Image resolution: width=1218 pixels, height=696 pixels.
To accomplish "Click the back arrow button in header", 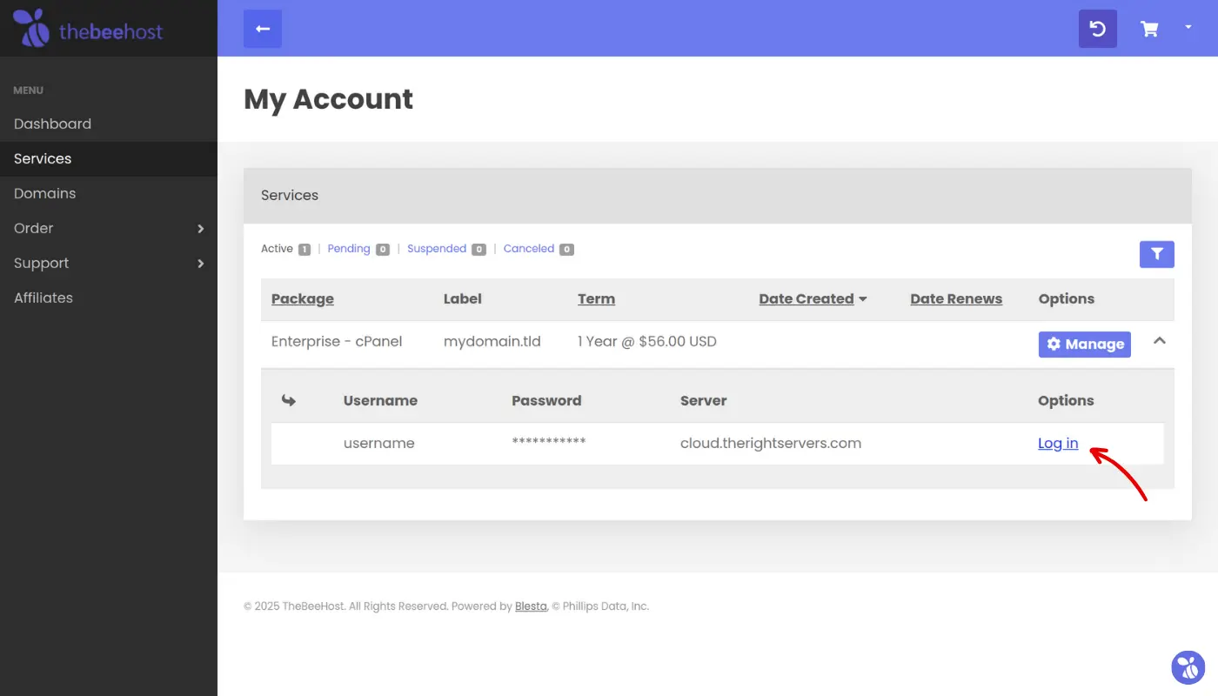I will [263, 29].
